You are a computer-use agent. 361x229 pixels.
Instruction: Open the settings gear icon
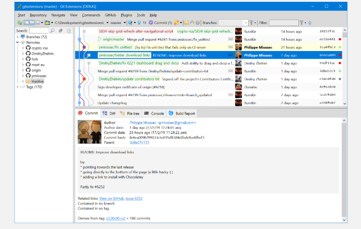[197, 23]
